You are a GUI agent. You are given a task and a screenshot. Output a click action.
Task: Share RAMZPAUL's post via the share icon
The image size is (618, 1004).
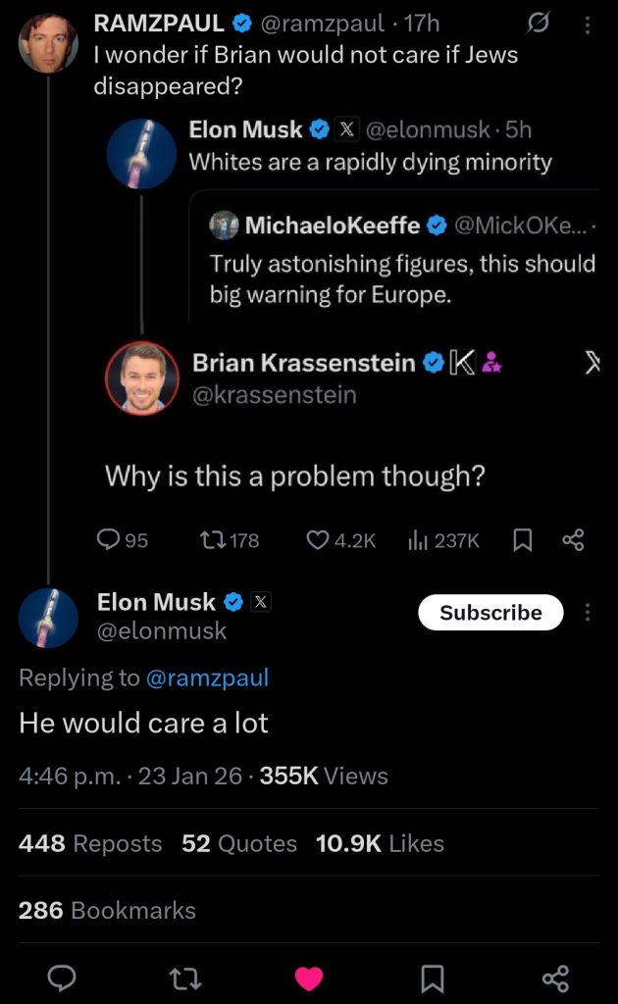[x=573, y=539]
